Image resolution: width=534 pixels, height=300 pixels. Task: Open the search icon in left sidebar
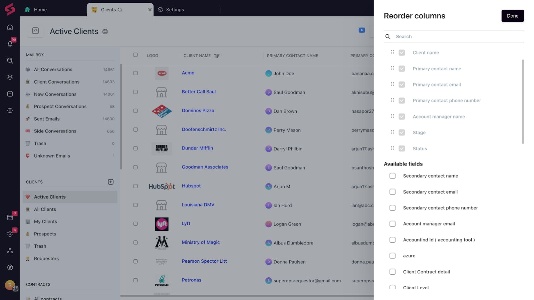click(10, 61)
